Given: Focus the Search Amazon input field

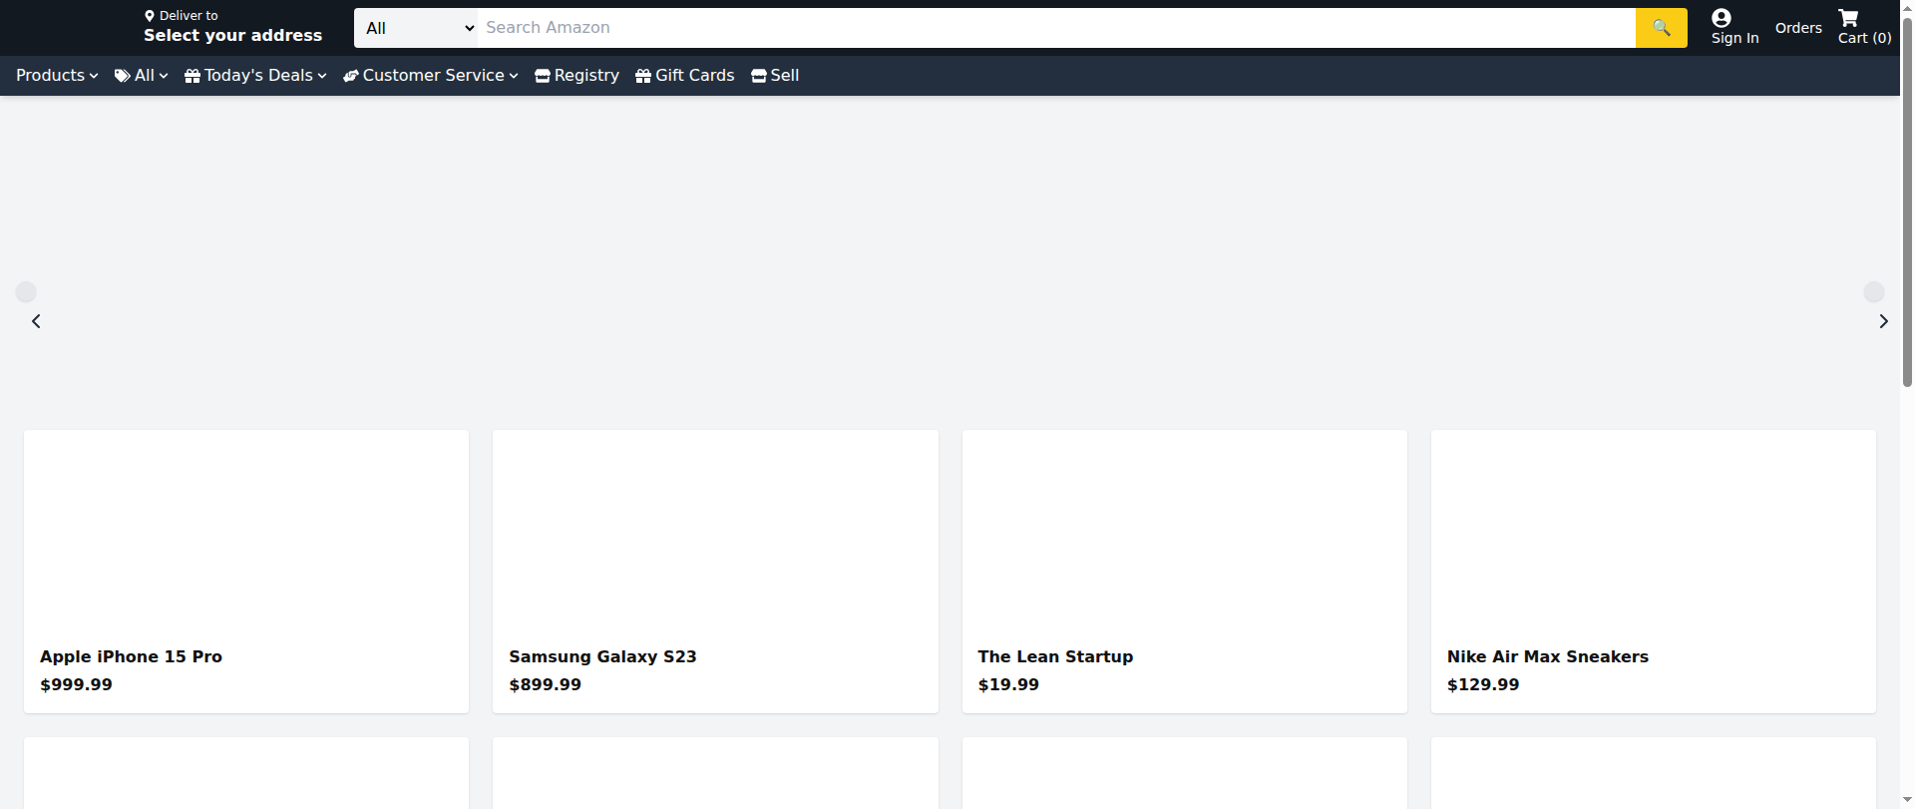Looking at the screenshot, I should tap(1055, 28).
